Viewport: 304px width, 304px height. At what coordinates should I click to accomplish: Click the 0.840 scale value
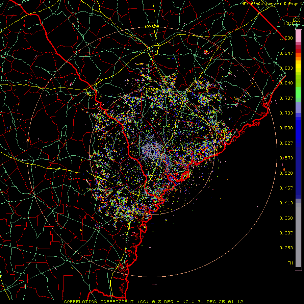coord(286,83)
